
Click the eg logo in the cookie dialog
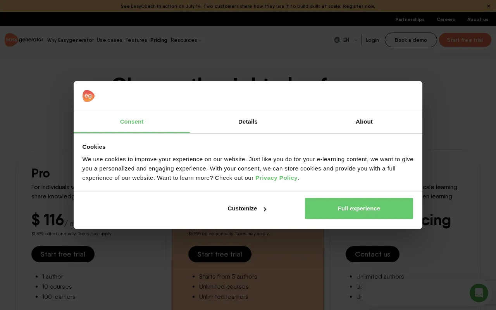[88, 96]
